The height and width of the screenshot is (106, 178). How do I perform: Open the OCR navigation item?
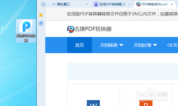point(173,45)
